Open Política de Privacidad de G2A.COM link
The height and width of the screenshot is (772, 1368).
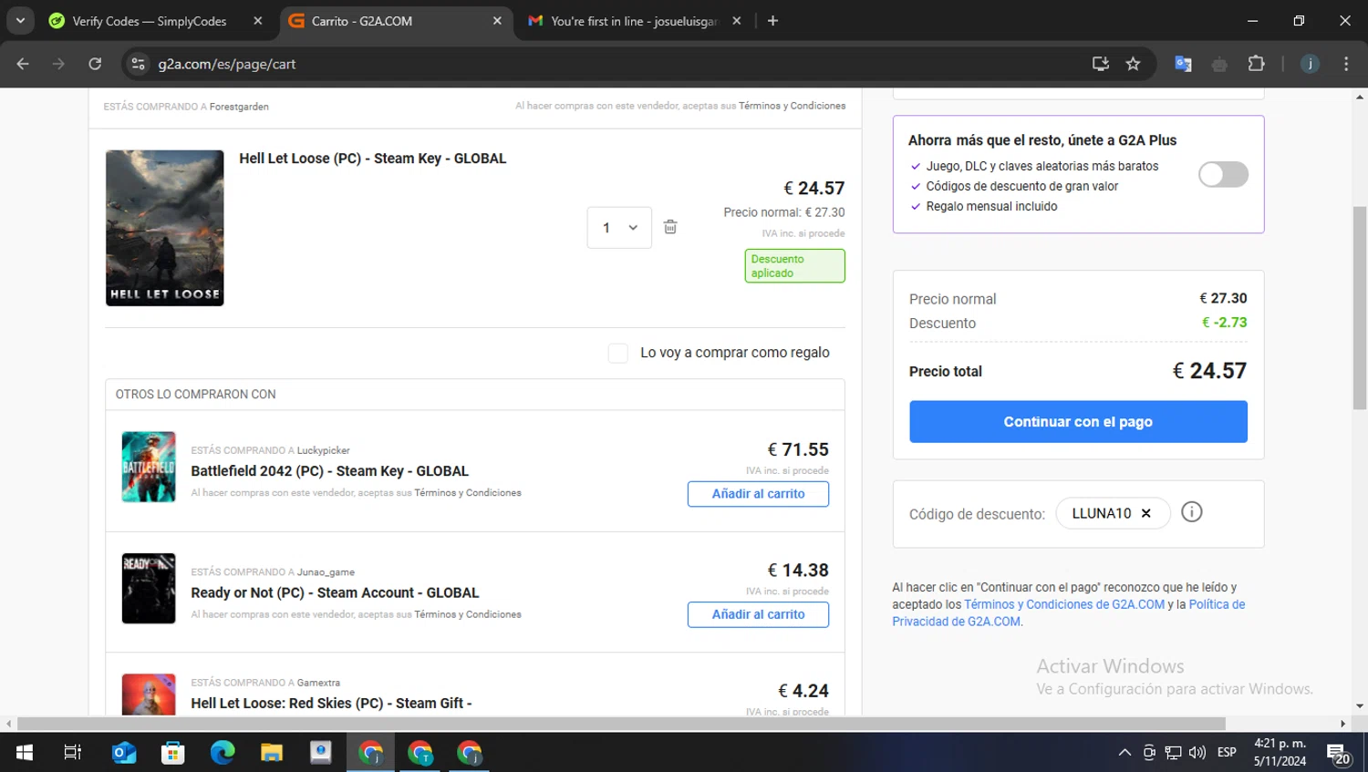point(1068,612)
